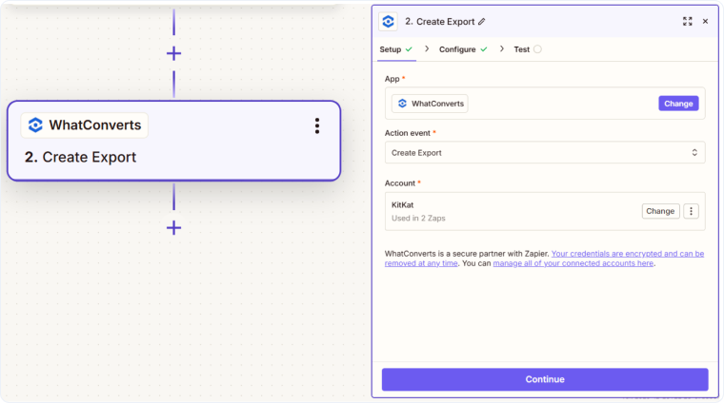Switch to the Setup tab
Image resolution: width=724 pixels, height=403 pixels.
pos(395,49)
